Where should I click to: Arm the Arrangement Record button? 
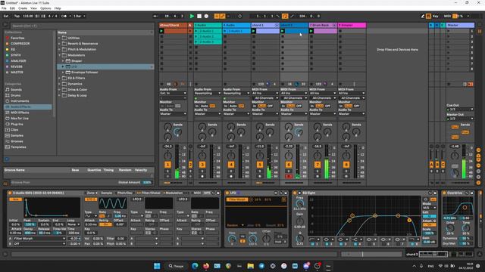[x=206, y=16]
